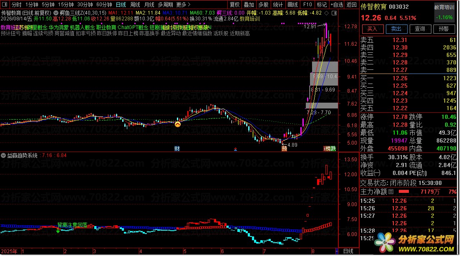Select the 60分钟 period
Image resolution: width=461 pixels, height=256 pixels.
(x=104, y=5)
